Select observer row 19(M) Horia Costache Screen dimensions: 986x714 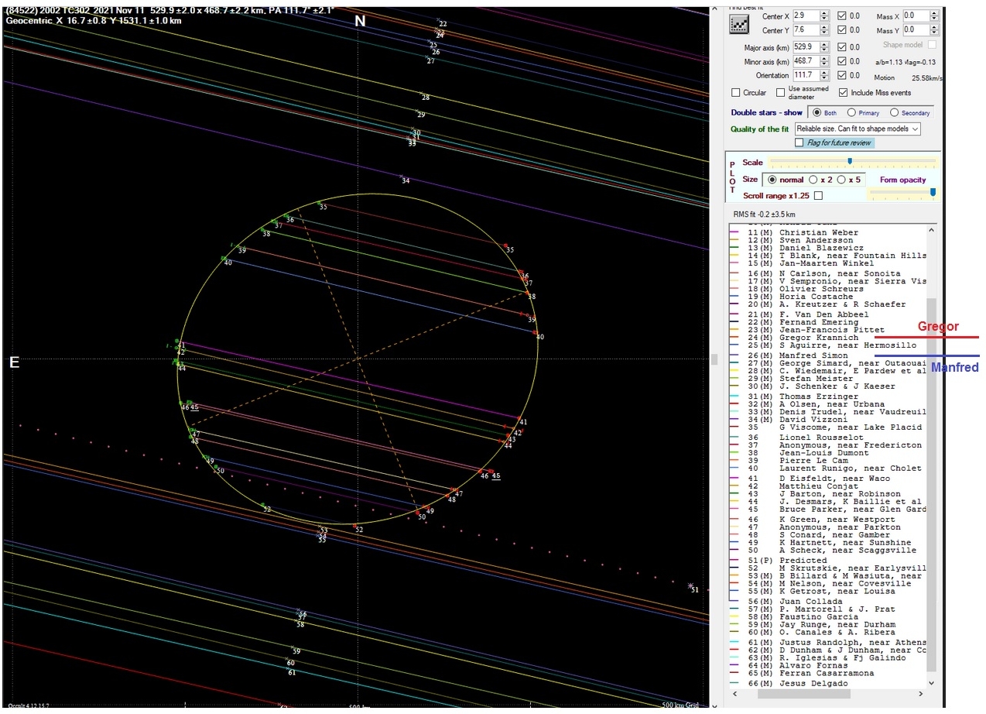coord(827,297)
